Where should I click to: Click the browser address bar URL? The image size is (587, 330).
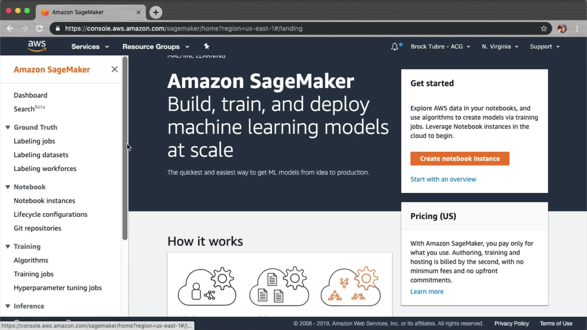[183, 28]
